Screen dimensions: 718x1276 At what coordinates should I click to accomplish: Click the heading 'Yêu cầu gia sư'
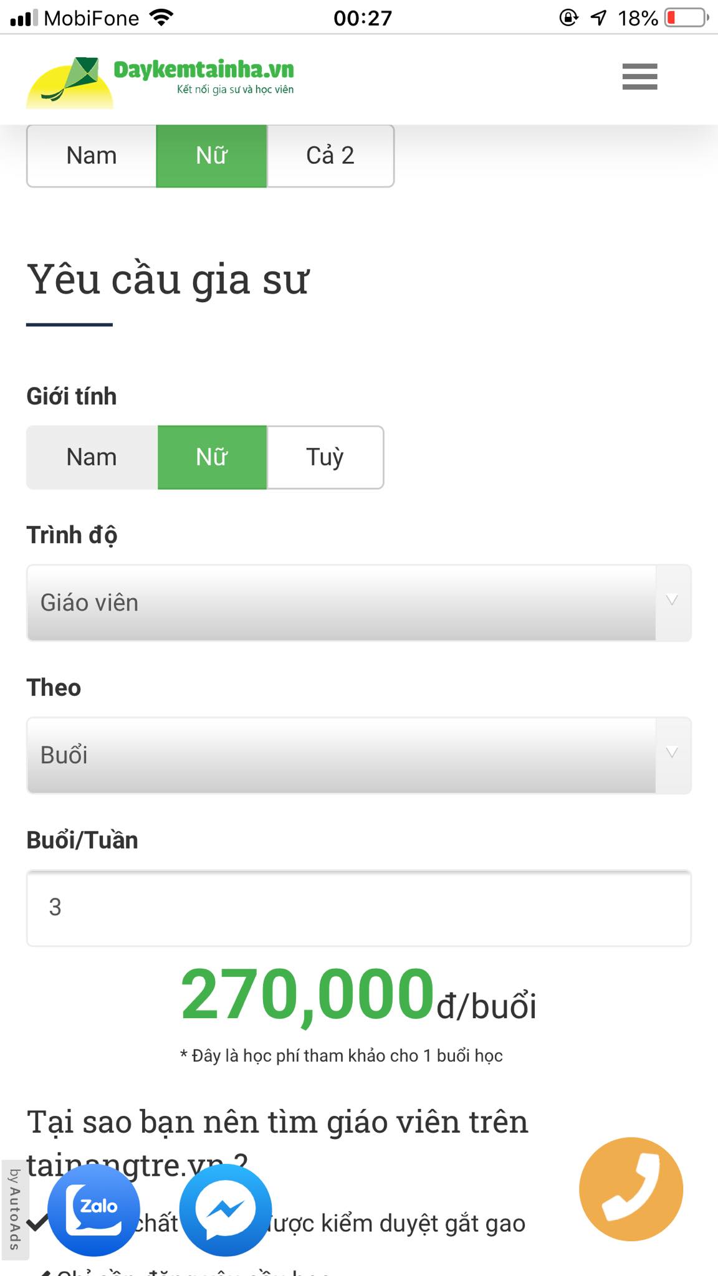tap(168, 280)
